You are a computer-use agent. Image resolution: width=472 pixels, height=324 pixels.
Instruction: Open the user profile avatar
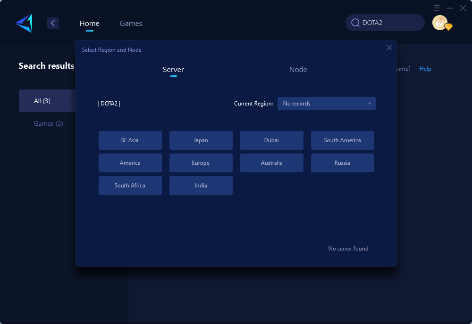click(440, 23)
